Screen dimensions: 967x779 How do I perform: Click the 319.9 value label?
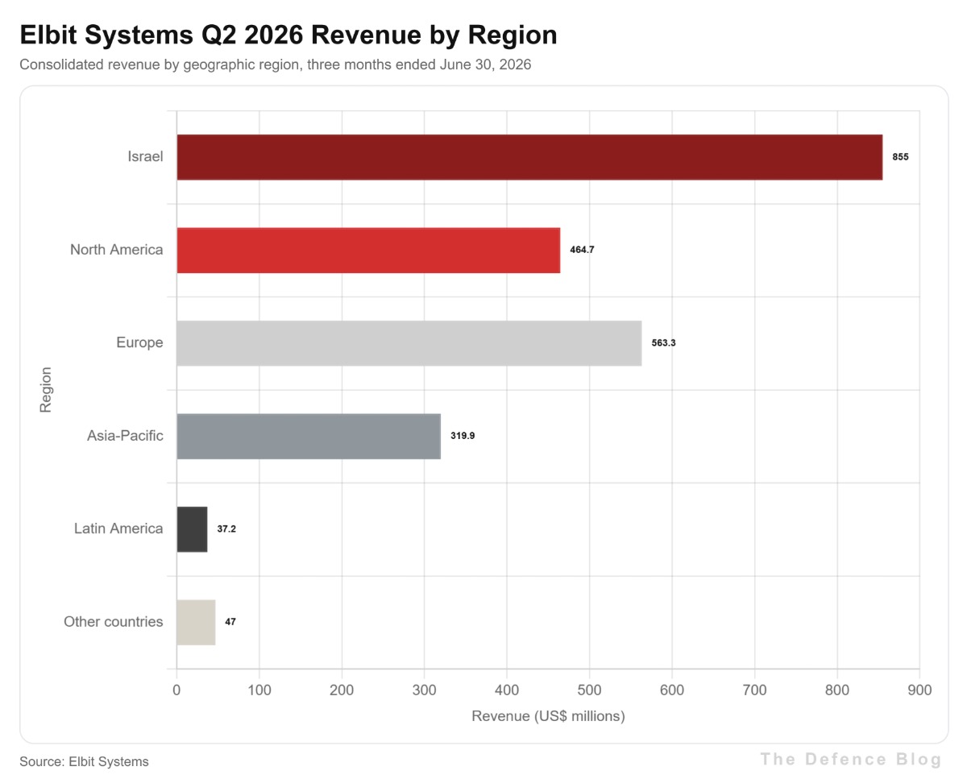[x=463, y=436]
